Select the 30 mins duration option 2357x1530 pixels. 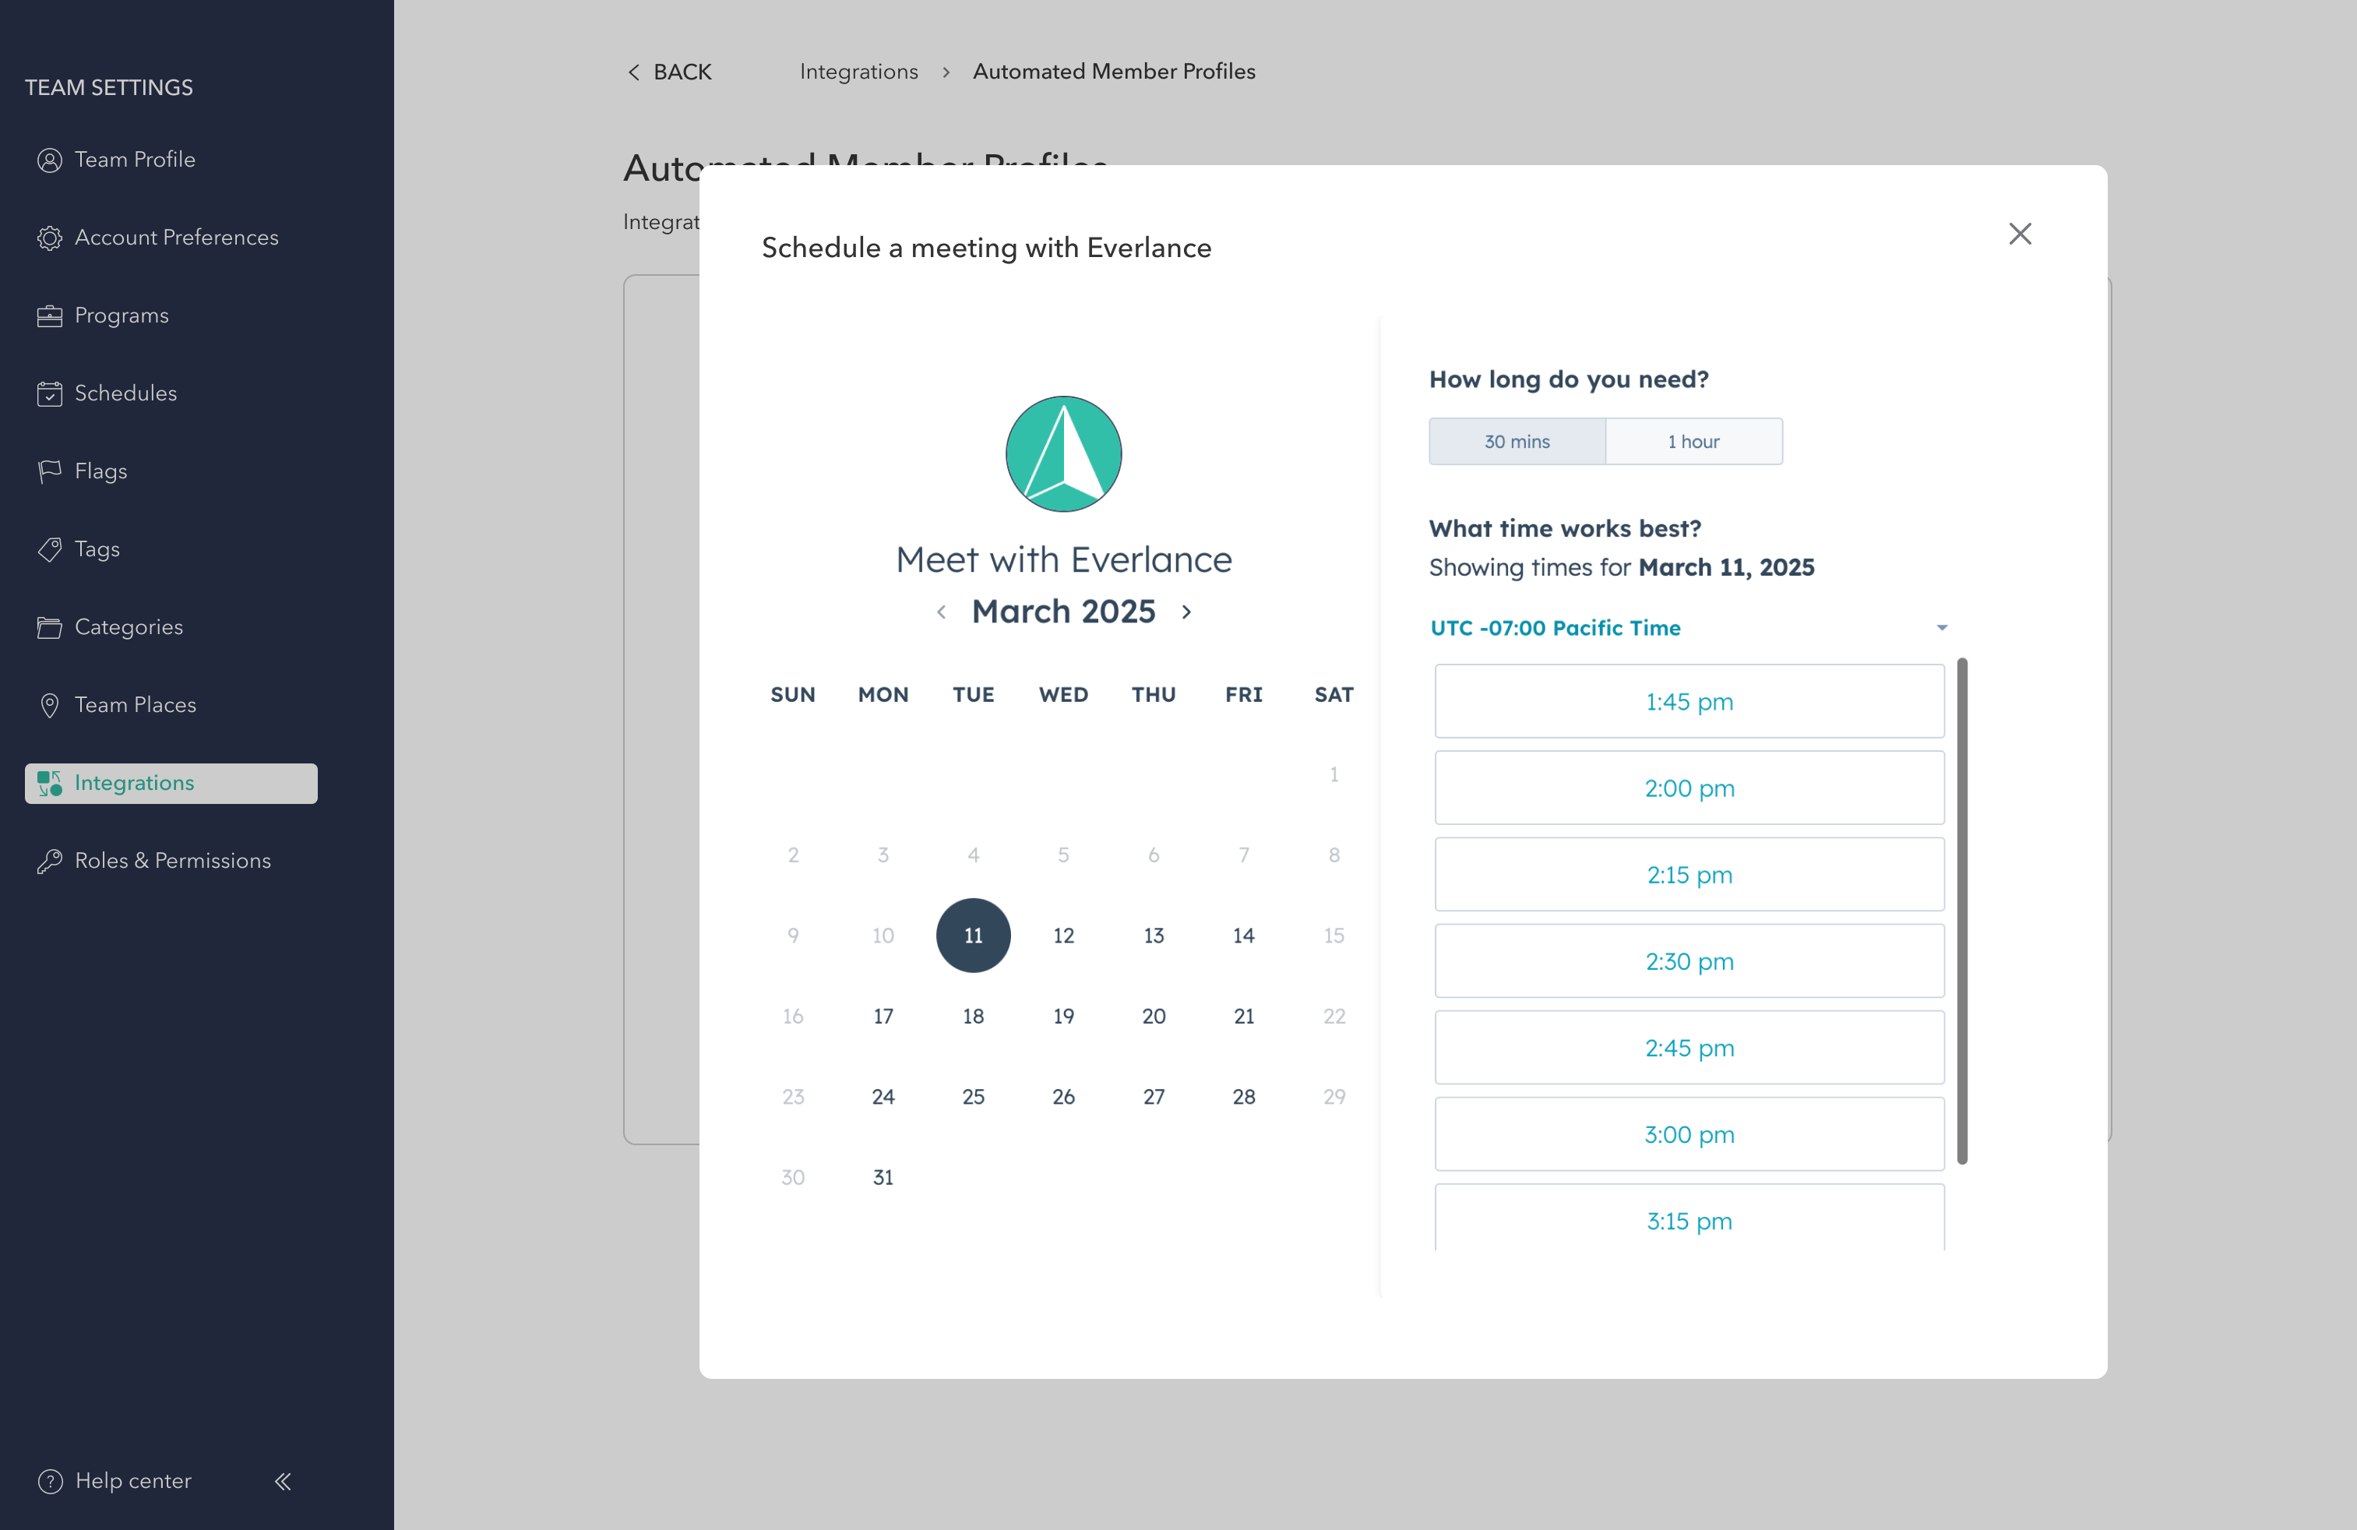coord(1517,442)
